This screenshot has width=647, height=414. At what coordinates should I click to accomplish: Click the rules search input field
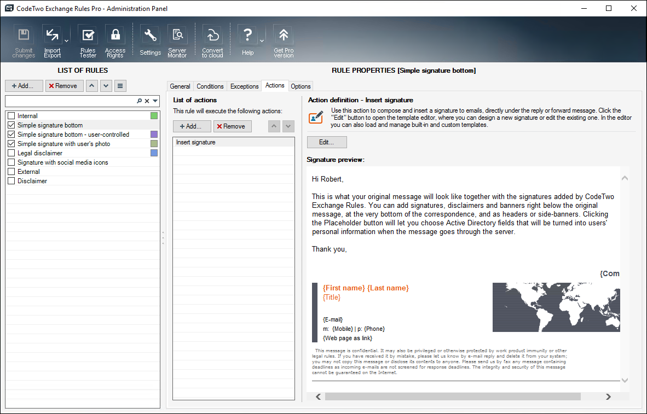[x=71, y=101]
